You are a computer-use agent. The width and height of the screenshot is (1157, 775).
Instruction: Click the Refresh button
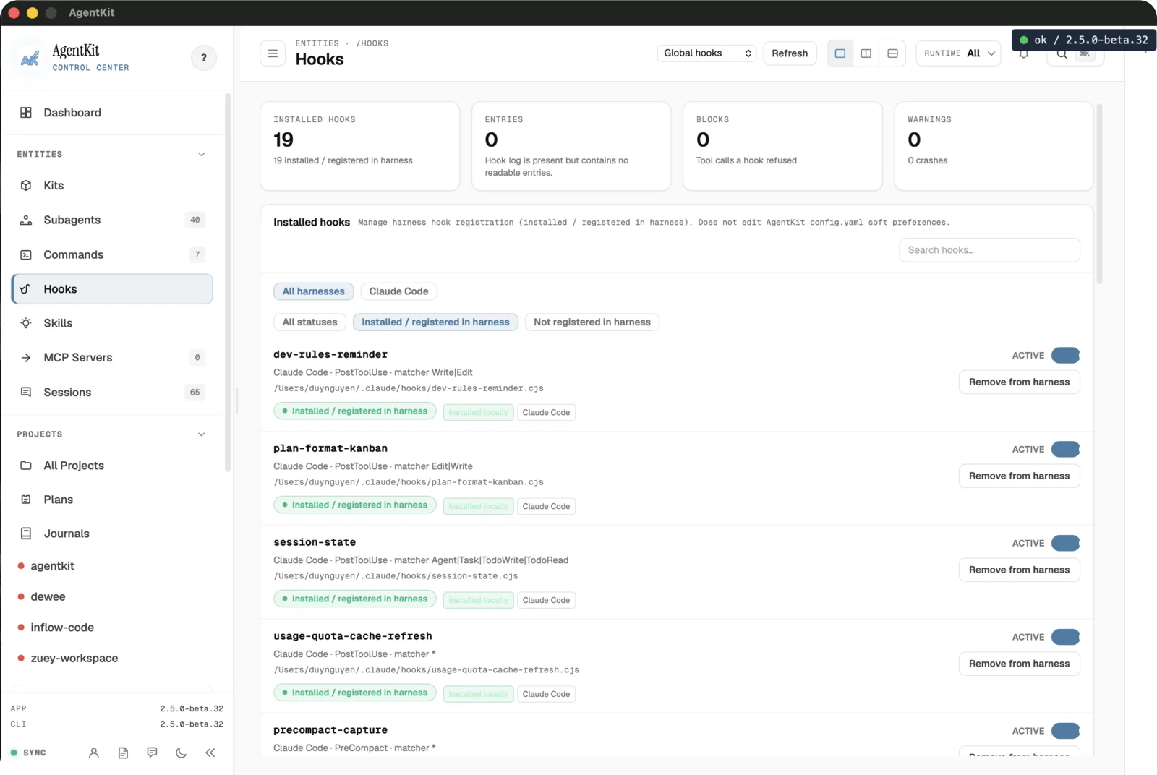point(790,53)
